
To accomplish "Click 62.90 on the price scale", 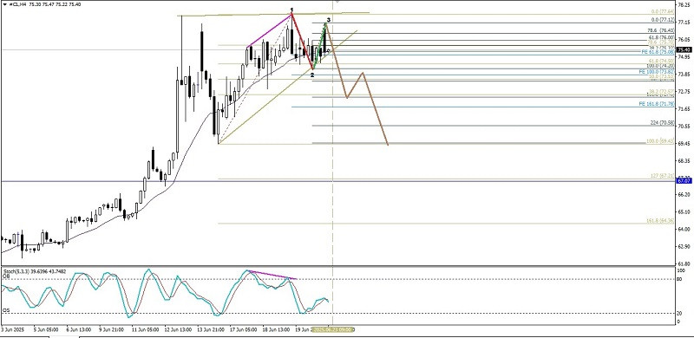I will click(x=684, y=246).
